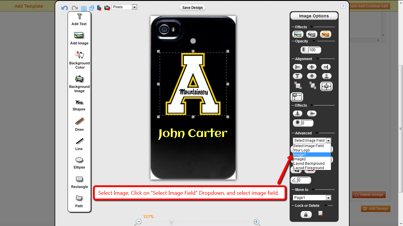Delete the selected image object
403x226 pixels.
pos(321,214)
